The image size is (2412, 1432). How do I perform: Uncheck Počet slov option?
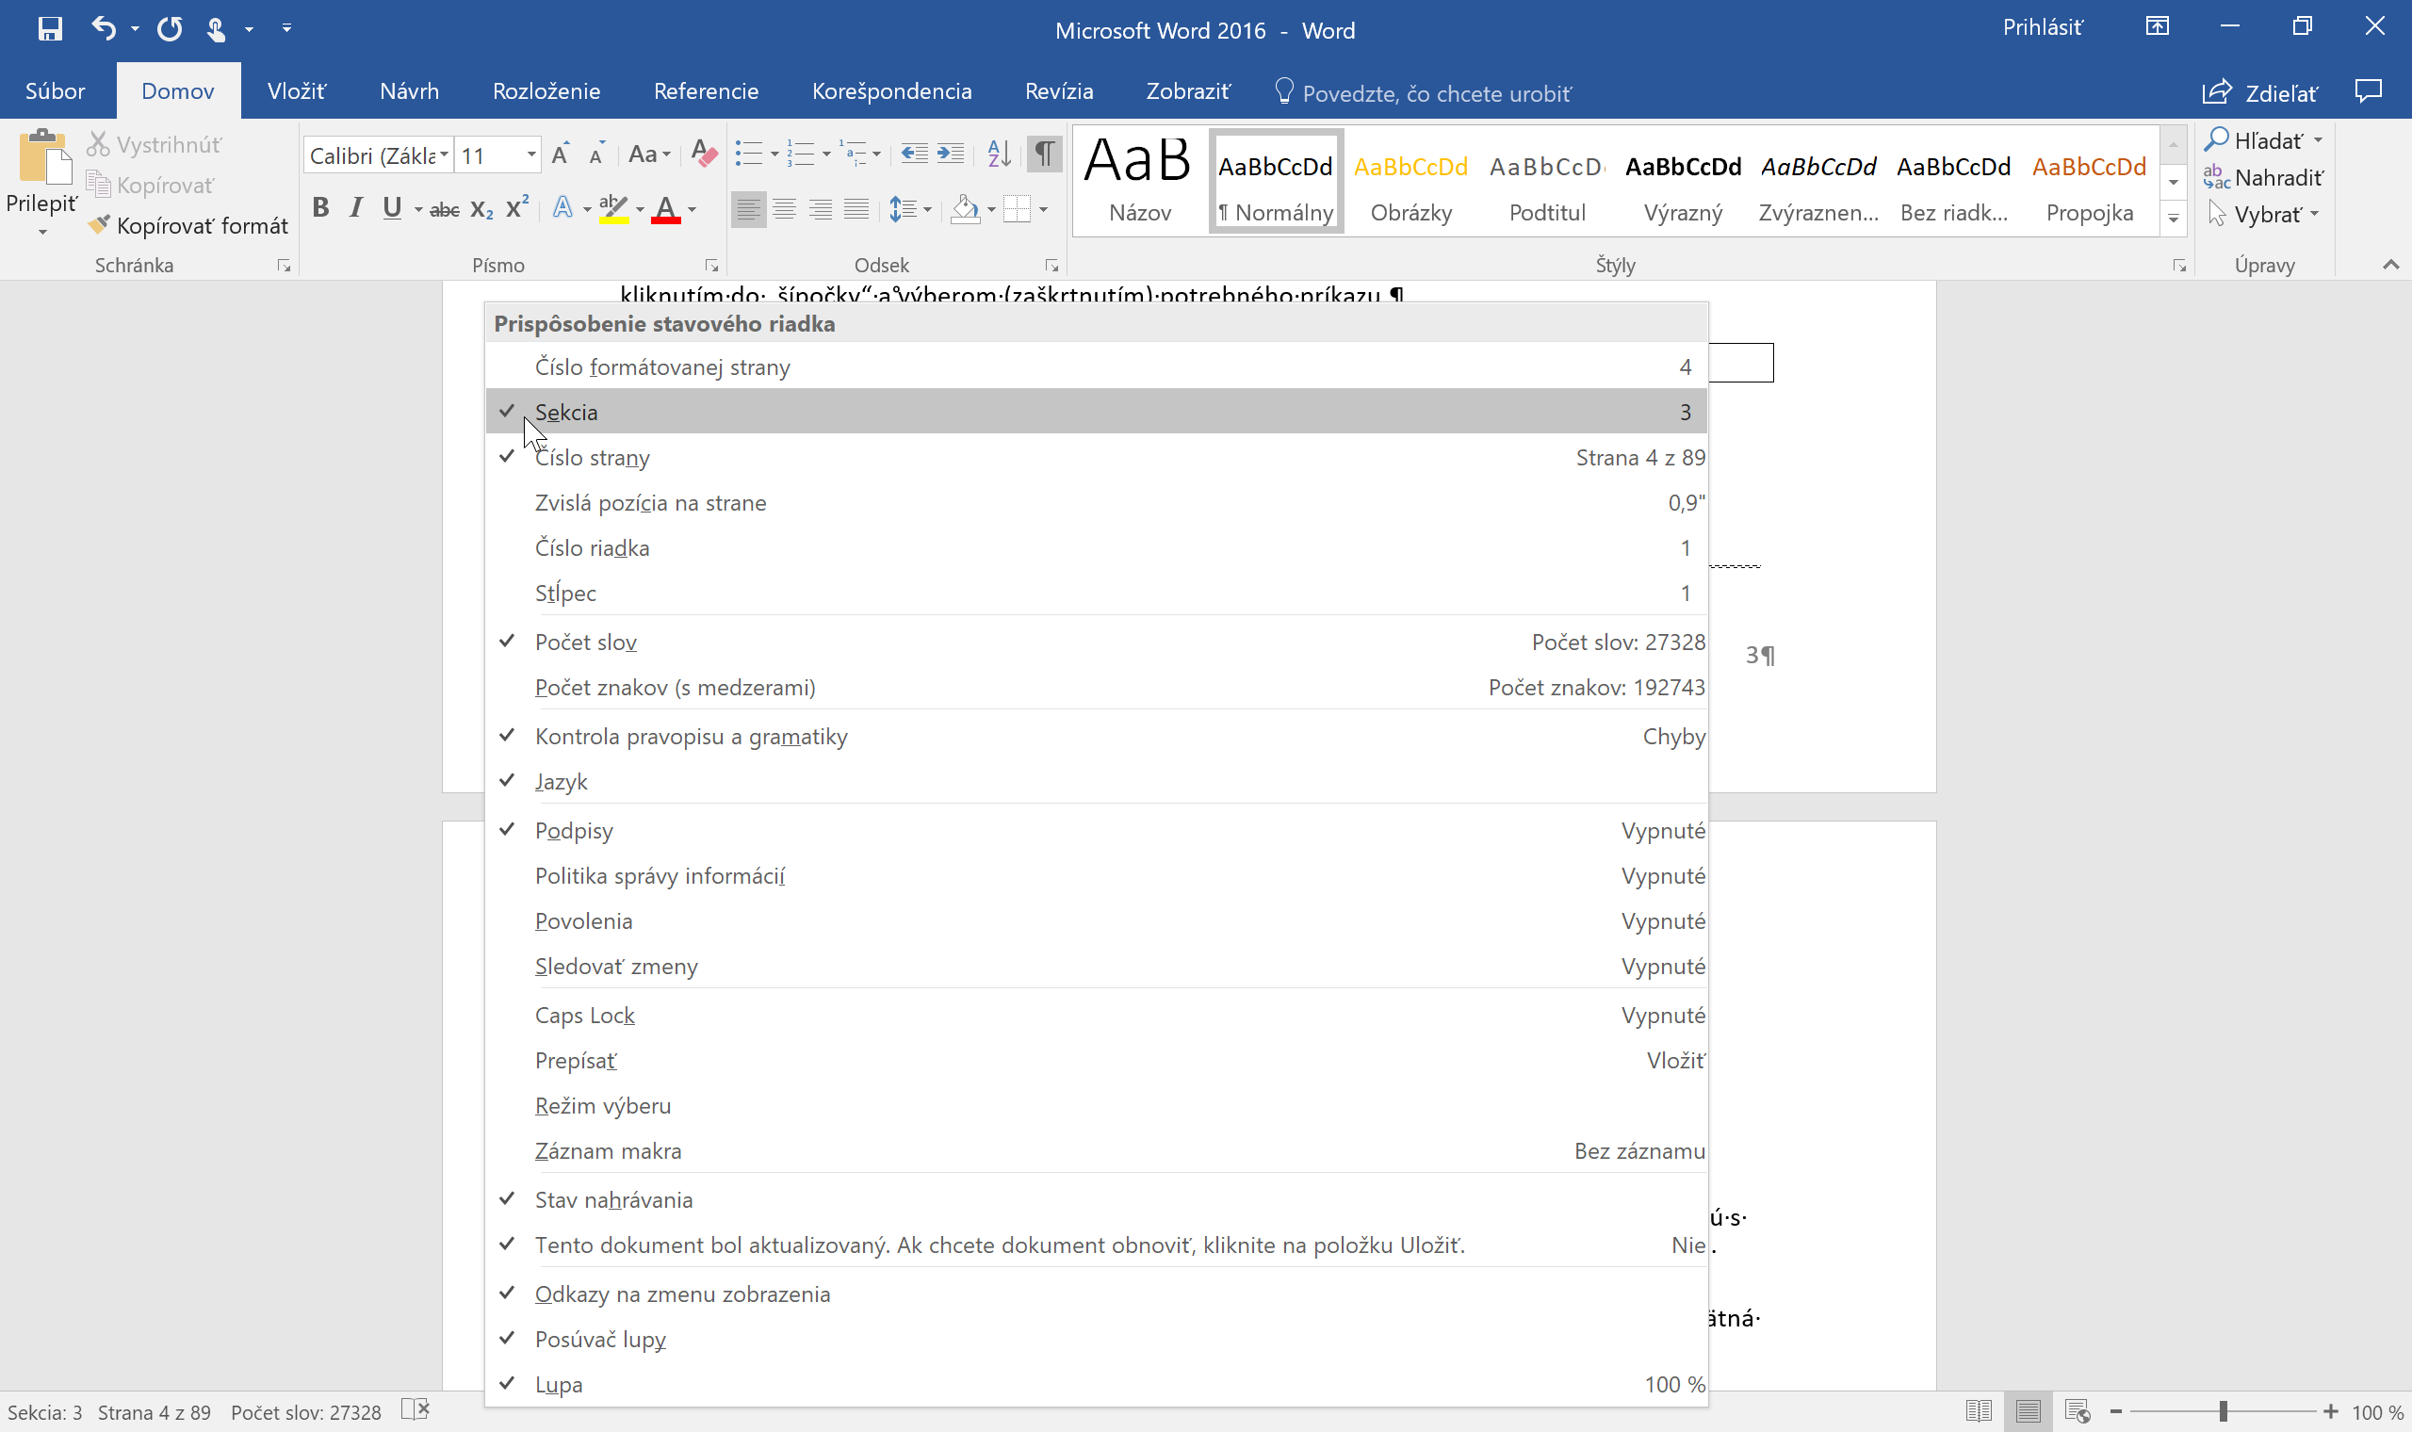(1096, 642)
